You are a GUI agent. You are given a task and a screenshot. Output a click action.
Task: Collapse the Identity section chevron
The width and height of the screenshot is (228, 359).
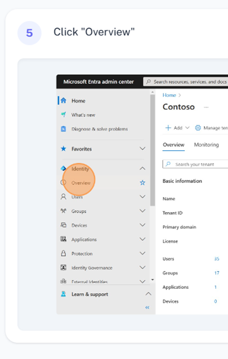click(142, 168)
